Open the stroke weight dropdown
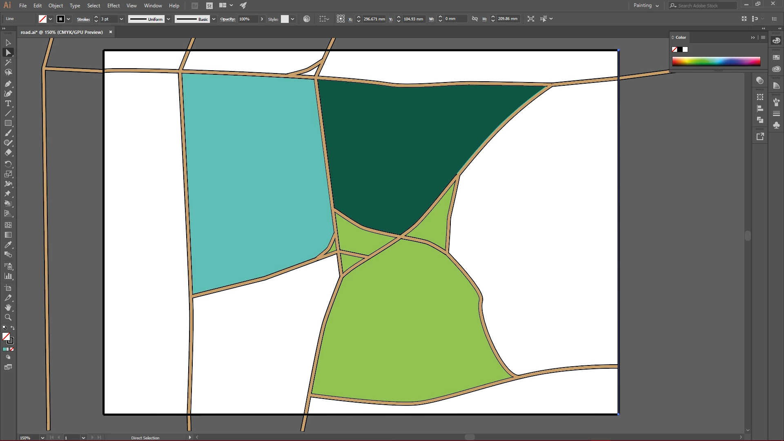 [121, 19]
